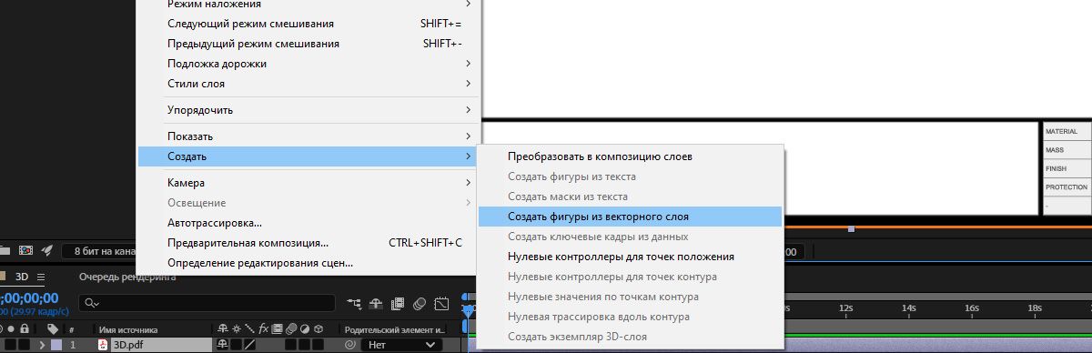Toggle the Quality switch for 3D.pdf layer
The height and width of the screenshot is (353, 1092).
249,346
